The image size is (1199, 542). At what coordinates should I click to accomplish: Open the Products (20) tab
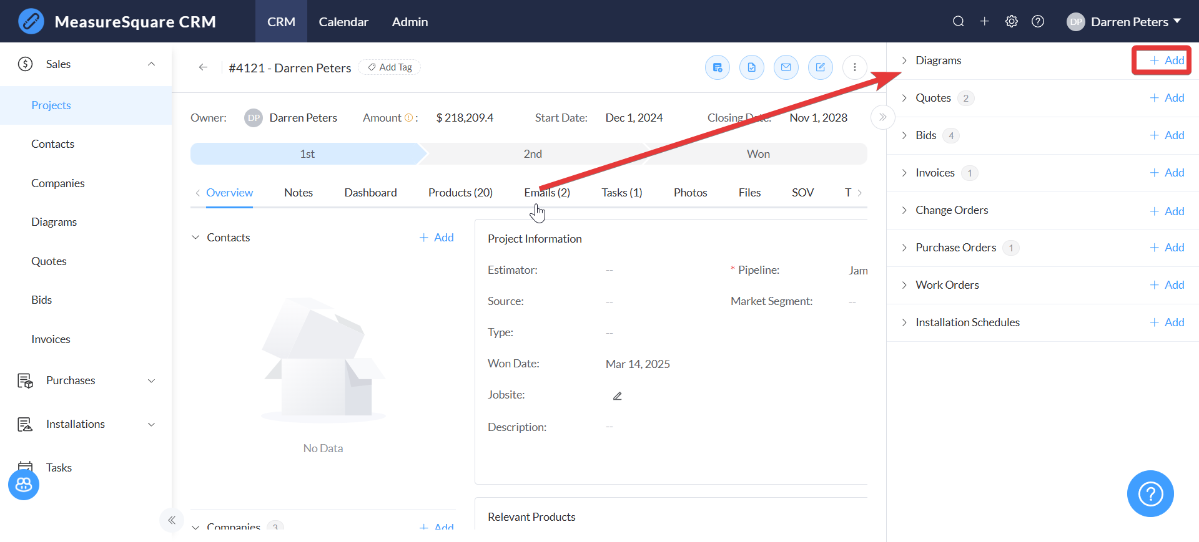click(460, 193)
